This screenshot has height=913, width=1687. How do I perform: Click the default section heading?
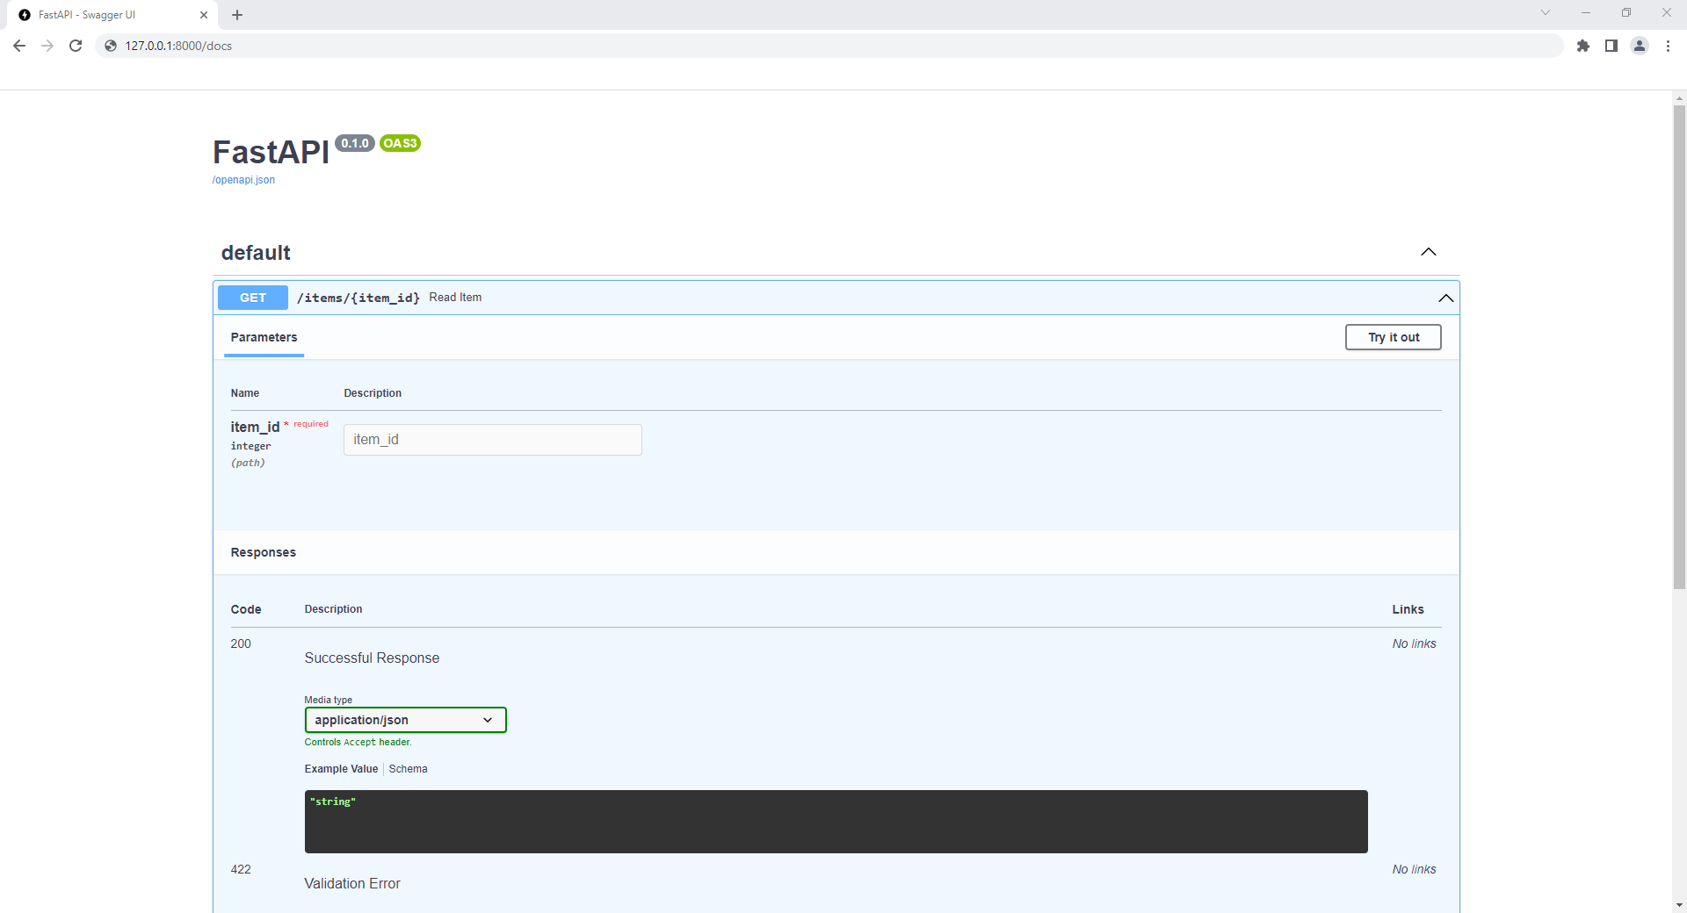(256, 253)
